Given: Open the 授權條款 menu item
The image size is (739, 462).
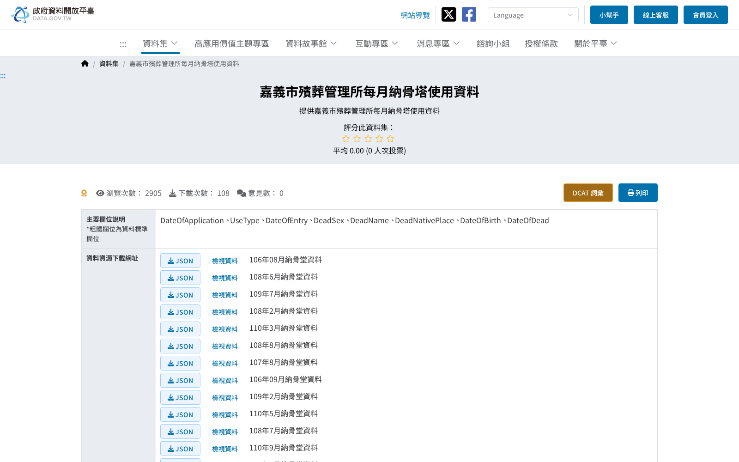Looking at the screenshot, I should (541, 43).
